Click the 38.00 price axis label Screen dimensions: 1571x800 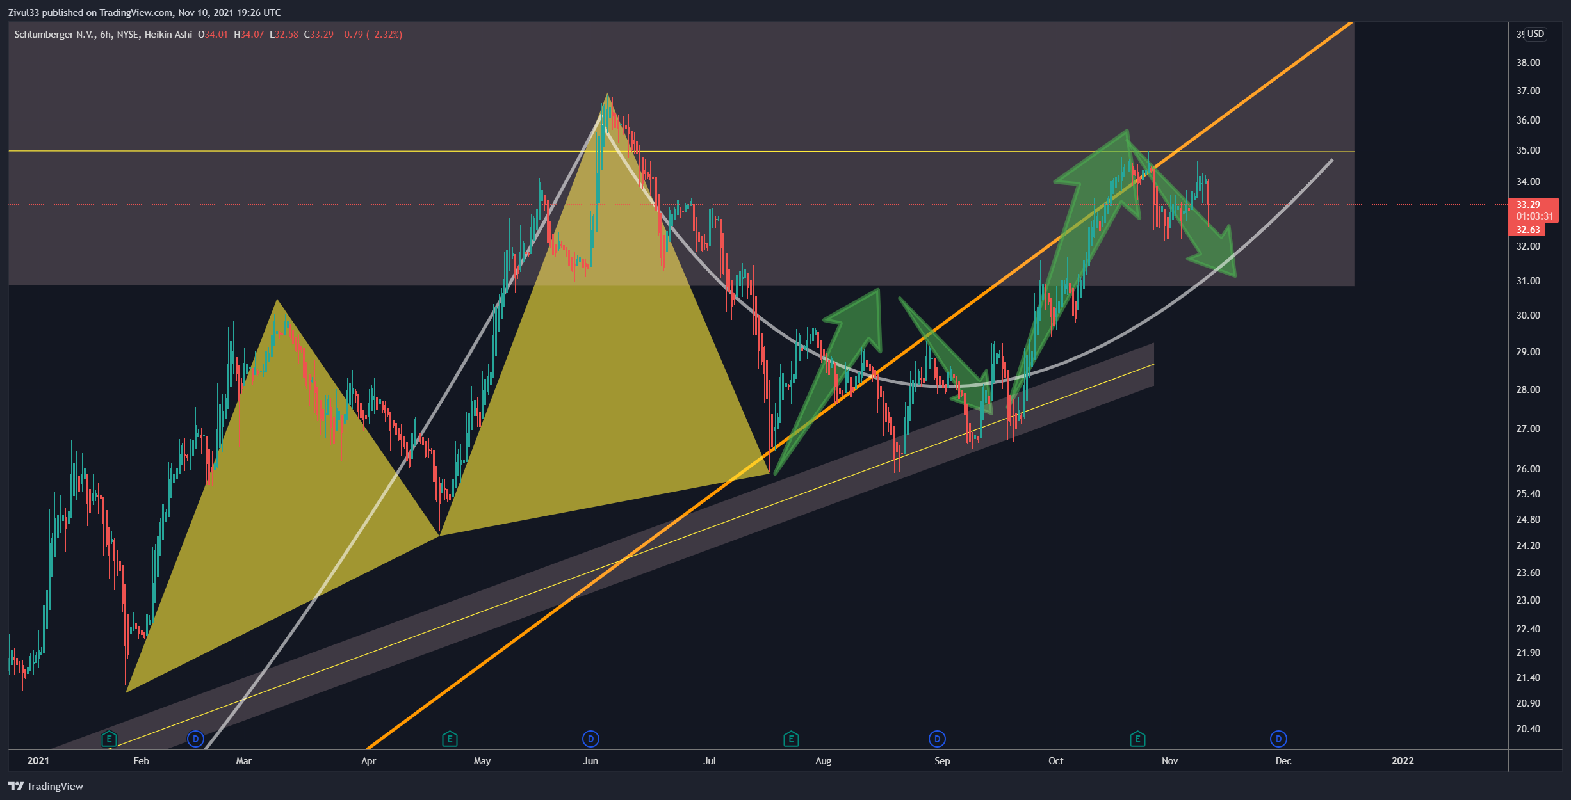tap(1528, 63)
